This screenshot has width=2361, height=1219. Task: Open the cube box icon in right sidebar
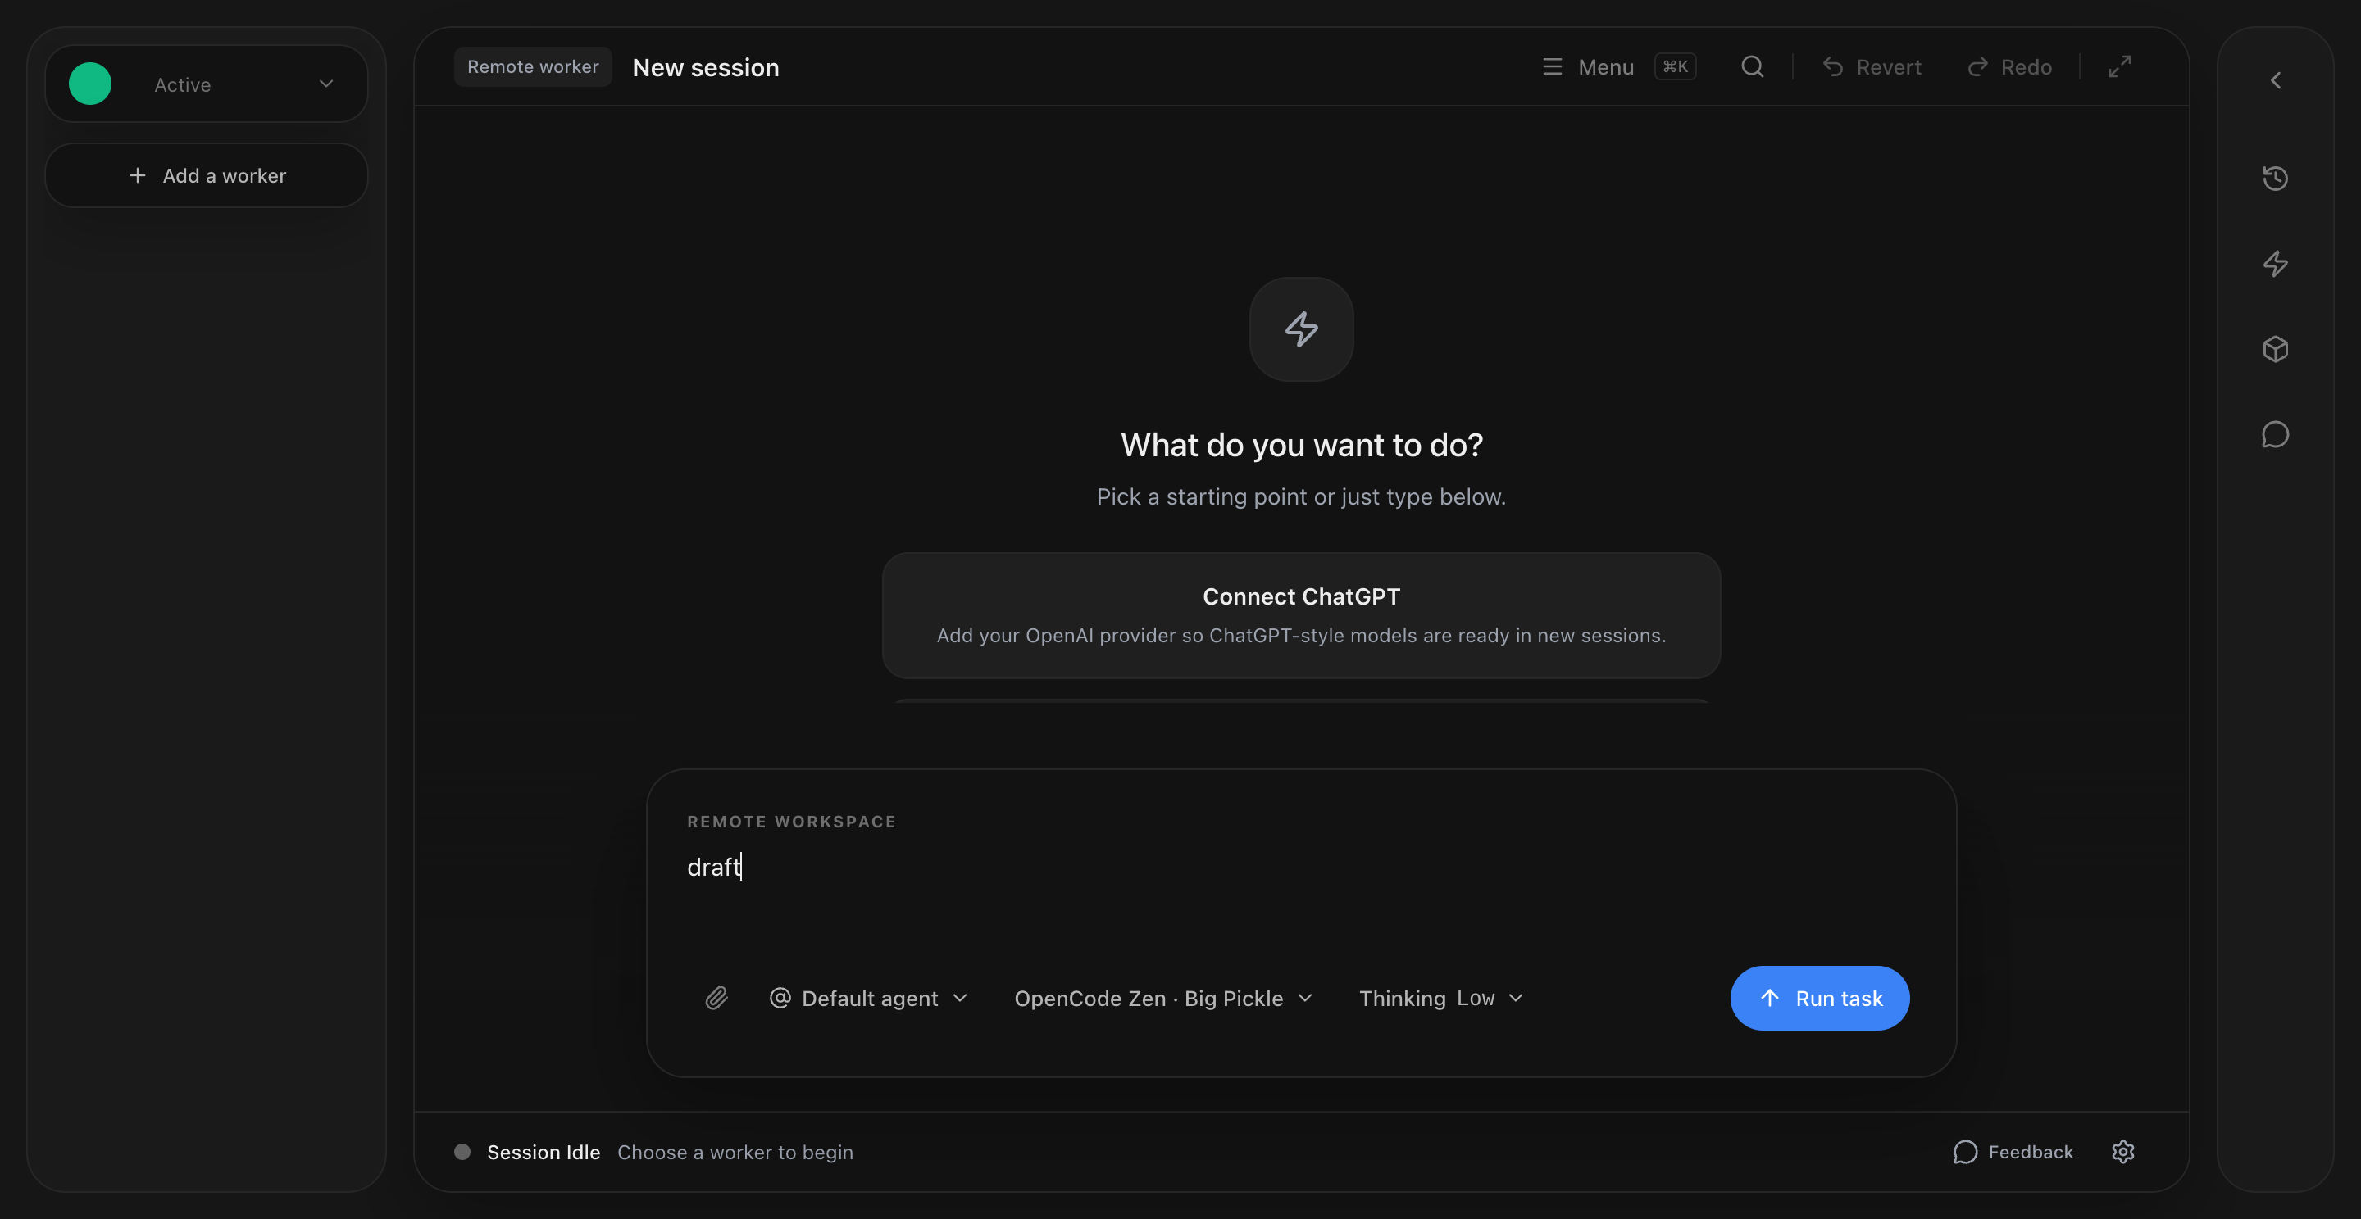(x=2275, y=349)
